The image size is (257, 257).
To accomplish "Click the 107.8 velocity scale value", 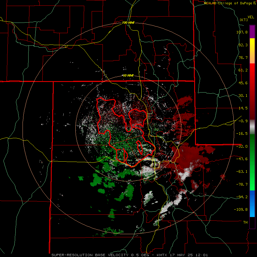I will click(x=242, y=32).
